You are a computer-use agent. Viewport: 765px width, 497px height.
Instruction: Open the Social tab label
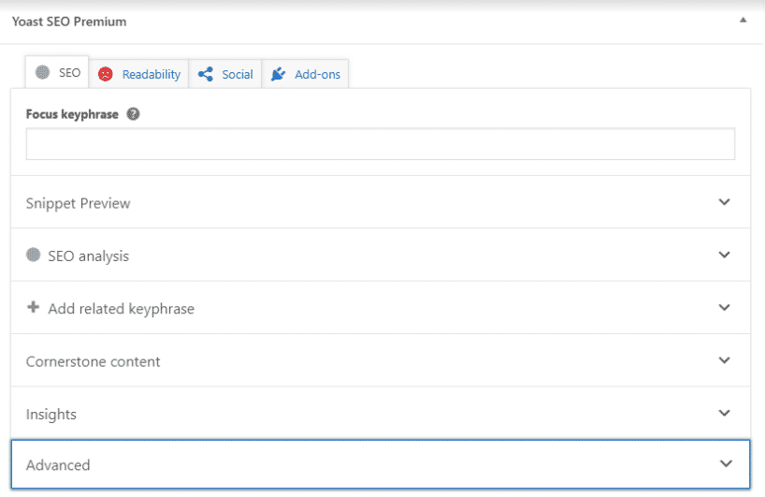(238, 74)
